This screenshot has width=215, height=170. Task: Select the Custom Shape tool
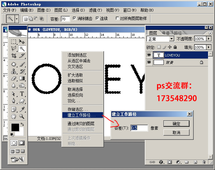coord(22,101)
